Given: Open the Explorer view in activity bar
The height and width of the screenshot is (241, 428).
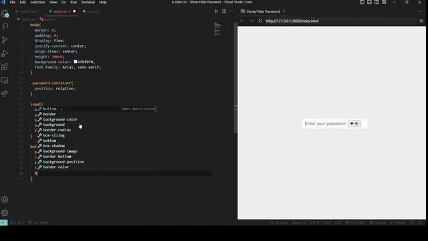Looking at the screenshot, I should (x=5, y=13).
